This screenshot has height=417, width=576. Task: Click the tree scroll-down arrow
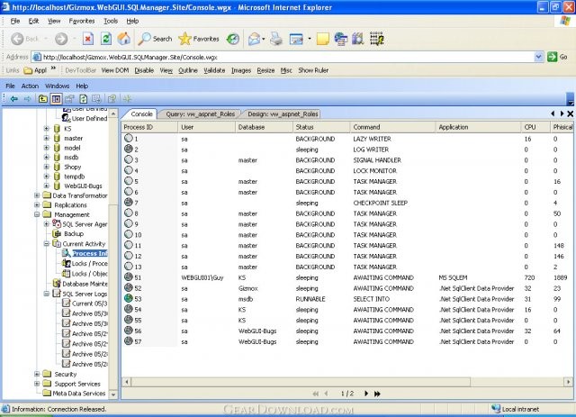[x=113, y=394]
